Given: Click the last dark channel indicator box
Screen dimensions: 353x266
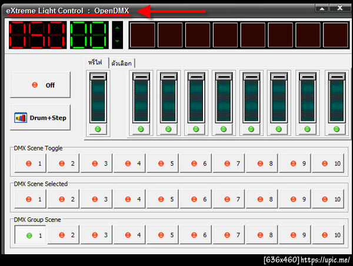Looking at the screenshot, I should pos(335,35).
